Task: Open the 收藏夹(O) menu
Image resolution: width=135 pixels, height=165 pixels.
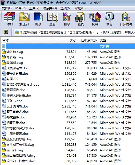Action: [x=50, y=8]
